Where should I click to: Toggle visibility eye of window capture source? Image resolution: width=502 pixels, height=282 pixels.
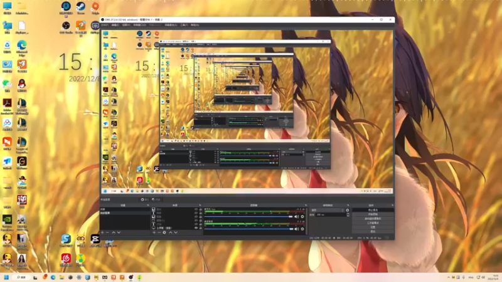click(x=196, y=221)
